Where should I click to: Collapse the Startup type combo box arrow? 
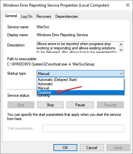click(121, 74)
